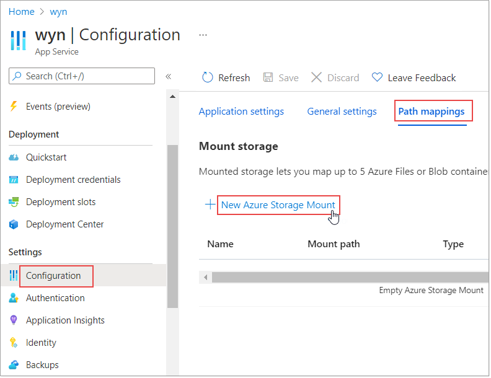This screenshot has width=491, height=378.
Task: Click the table horizontal scroll left arrow
Action: click(205, 277)
